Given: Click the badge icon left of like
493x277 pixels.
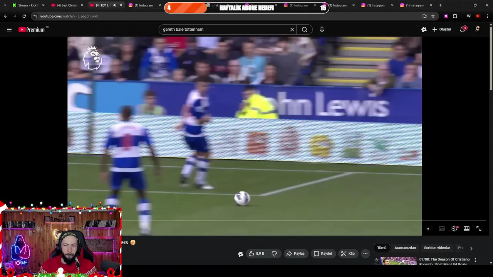Looking at the screenshot, I should (240, 254).
